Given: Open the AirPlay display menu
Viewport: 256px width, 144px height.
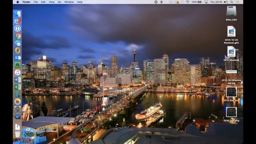Looking at the screenshot, I should (206, 2).
